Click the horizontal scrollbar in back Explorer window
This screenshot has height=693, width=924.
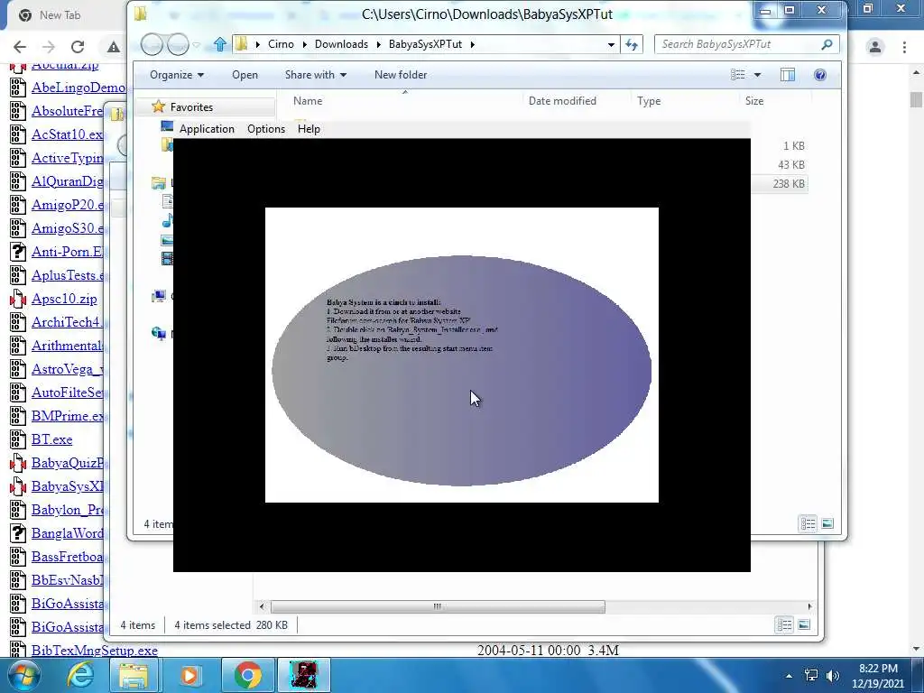pyautogui.click(x=438, y=606)
